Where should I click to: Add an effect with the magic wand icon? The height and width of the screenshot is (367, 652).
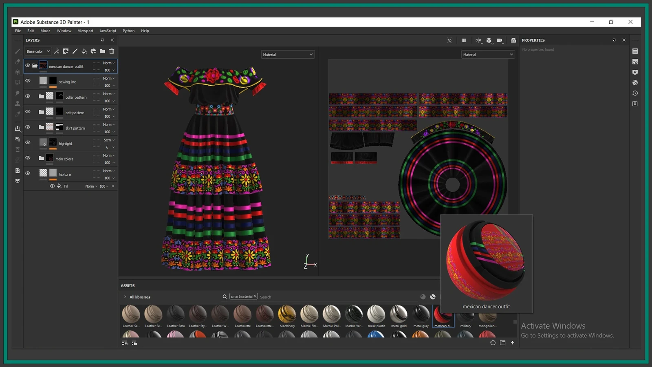point(57,51)
